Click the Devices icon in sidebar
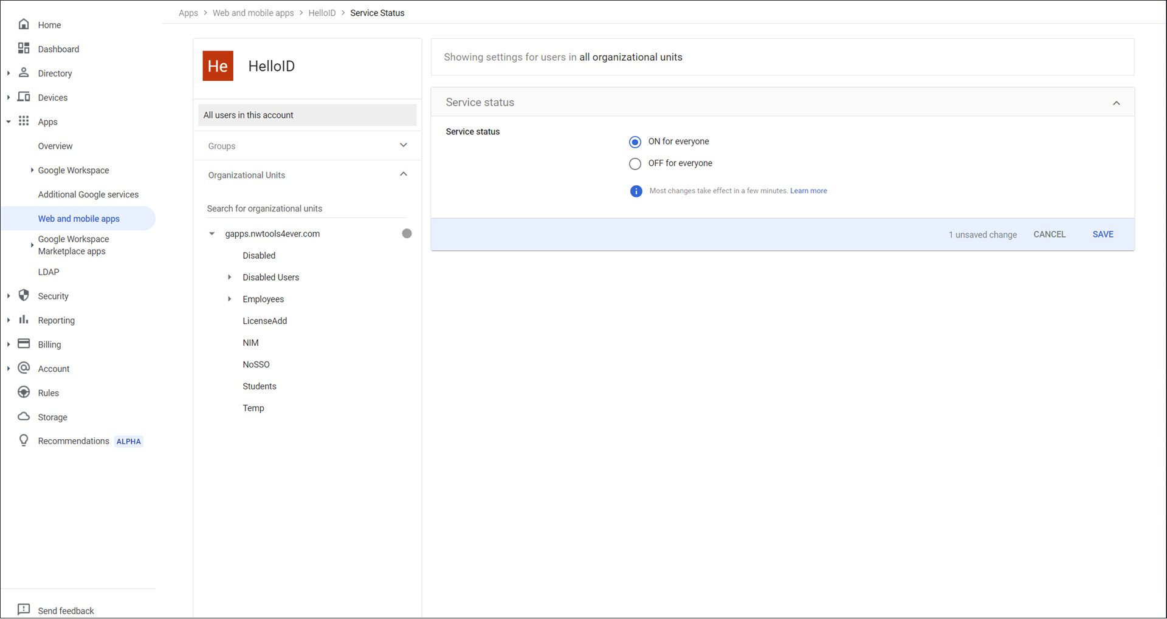Viewport: 1167px width, 619px height. tap(24, 97)
